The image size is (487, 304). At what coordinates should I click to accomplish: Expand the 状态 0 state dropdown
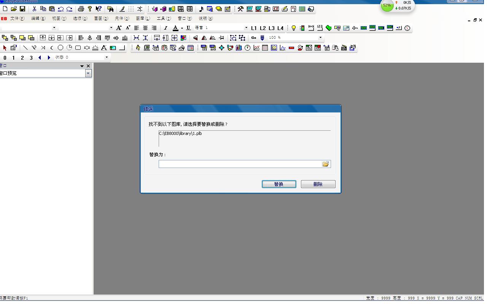[x=107, y=57]
